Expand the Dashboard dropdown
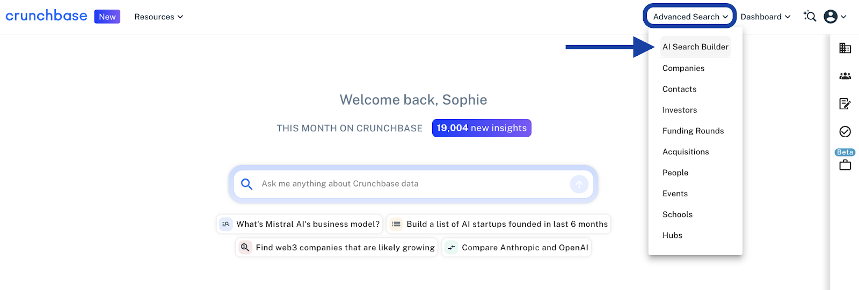 (x=766, y=17)
